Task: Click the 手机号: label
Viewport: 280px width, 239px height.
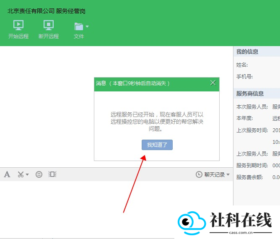Action: [244, 77]
